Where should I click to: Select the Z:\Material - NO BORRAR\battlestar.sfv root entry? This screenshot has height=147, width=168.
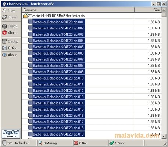57,16
